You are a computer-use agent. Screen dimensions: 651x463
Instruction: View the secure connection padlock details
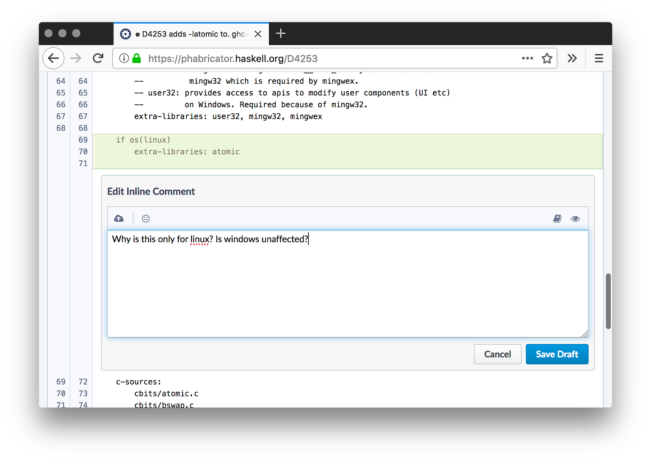[137, 58]
